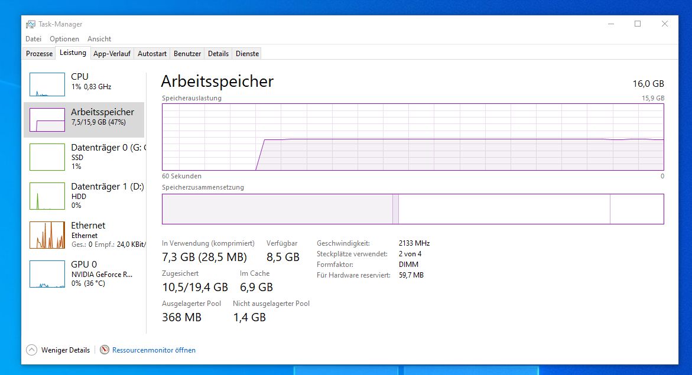Click the Task-Manager title bar icon
692x375 pixels.
tap(31, 24)
